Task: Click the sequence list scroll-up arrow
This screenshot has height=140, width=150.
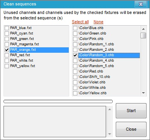Action: 143,29
